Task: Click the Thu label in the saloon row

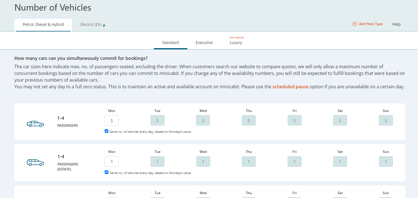Action: (x=249, y=111)
